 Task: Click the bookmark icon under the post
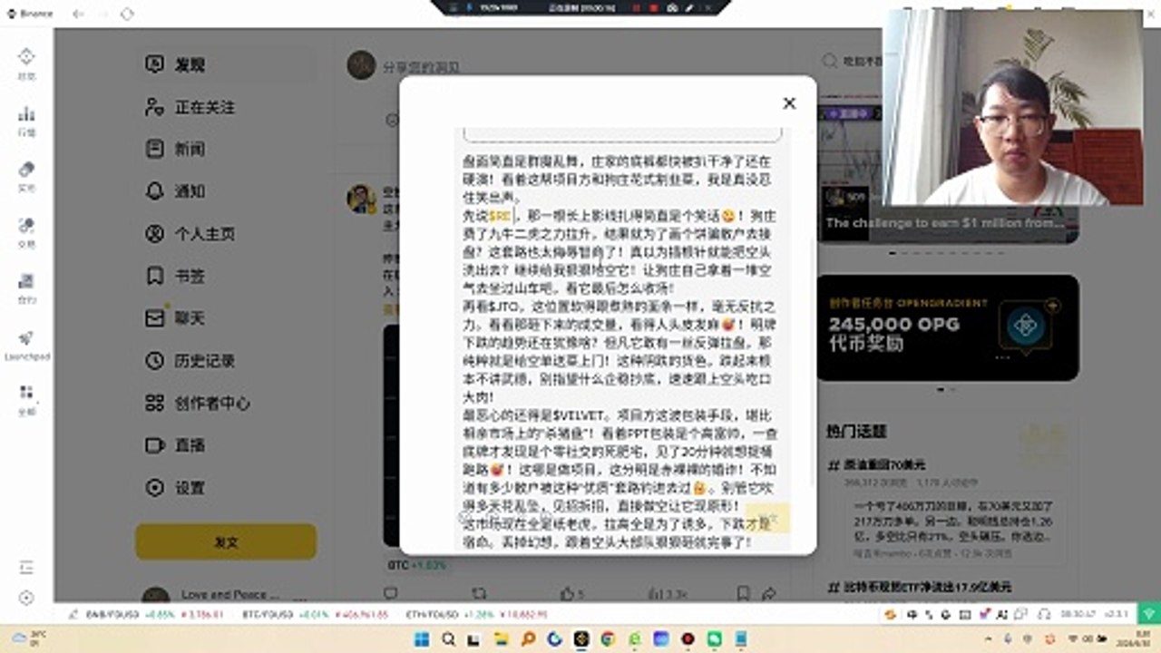[x=743, y=594]
